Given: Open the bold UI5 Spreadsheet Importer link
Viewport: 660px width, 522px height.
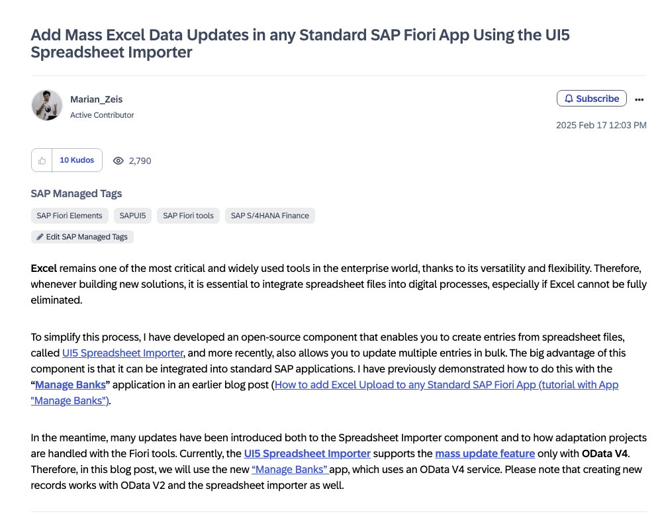Looking at the screenshot, I should (307, 454).
